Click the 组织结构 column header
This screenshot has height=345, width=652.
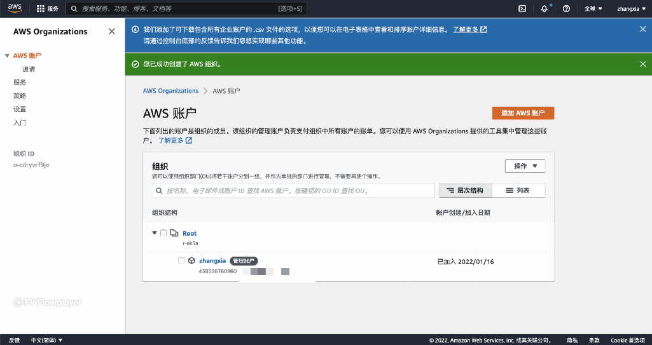point(165,213)
